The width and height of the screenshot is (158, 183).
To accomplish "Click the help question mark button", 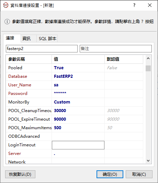I will pos(134,5).
